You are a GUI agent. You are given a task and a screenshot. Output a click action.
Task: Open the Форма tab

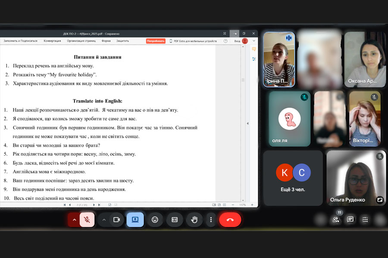point(106,41)
